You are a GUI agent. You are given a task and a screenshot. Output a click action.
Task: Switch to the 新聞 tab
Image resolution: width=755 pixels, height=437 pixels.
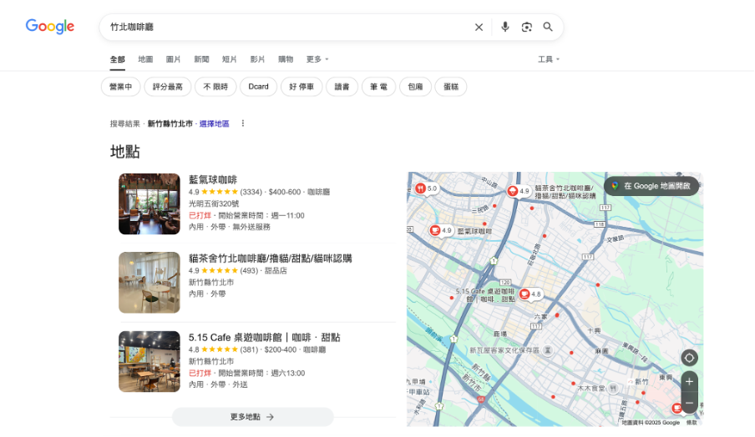201,59
